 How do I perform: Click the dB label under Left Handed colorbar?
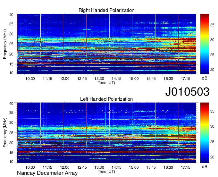(205, 166)
